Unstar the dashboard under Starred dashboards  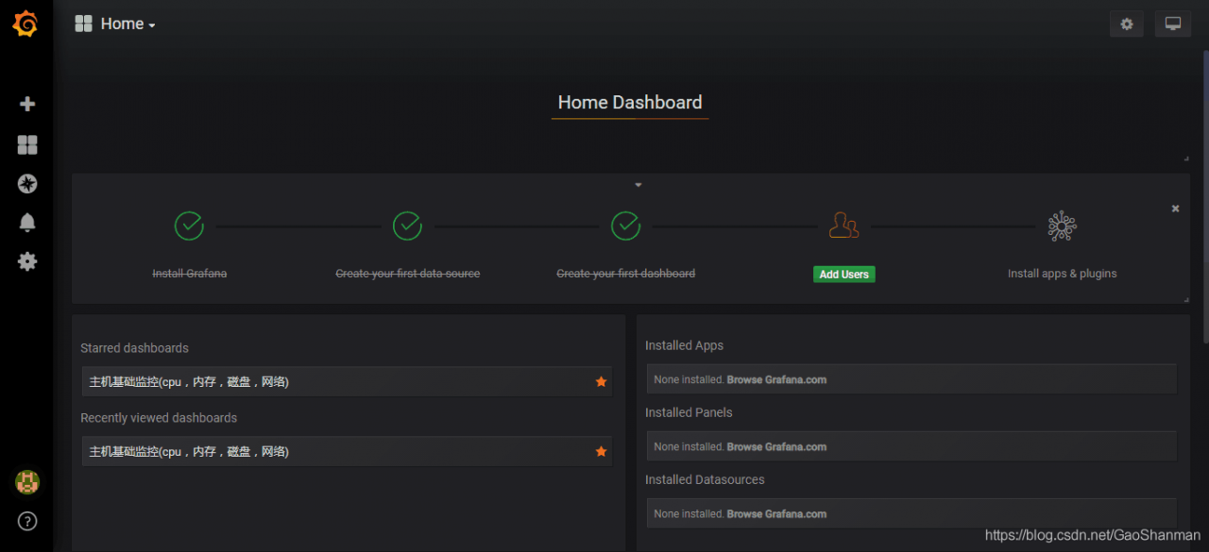click(x=601, y=381)
